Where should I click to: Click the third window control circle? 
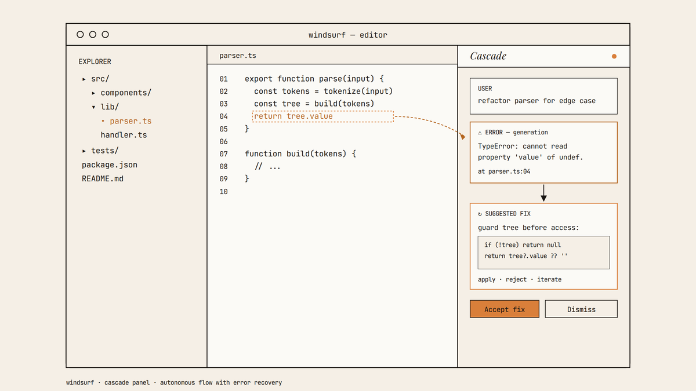pos(105,35)
